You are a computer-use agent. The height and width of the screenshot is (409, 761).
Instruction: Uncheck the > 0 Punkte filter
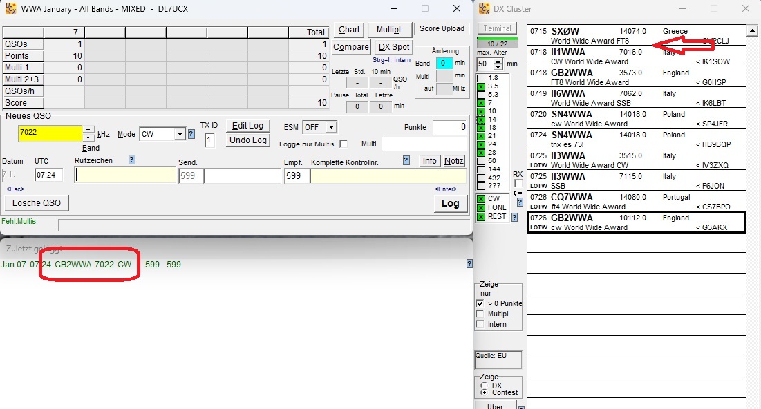(x=480, y=303)
